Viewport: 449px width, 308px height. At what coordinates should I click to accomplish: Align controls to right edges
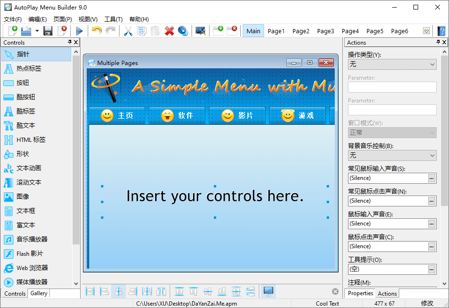133,292
